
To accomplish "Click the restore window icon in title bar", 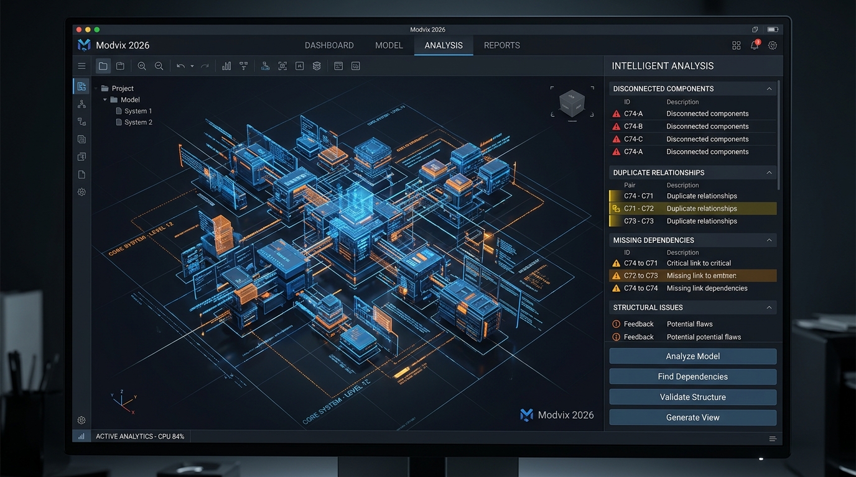I will (755, 29).
